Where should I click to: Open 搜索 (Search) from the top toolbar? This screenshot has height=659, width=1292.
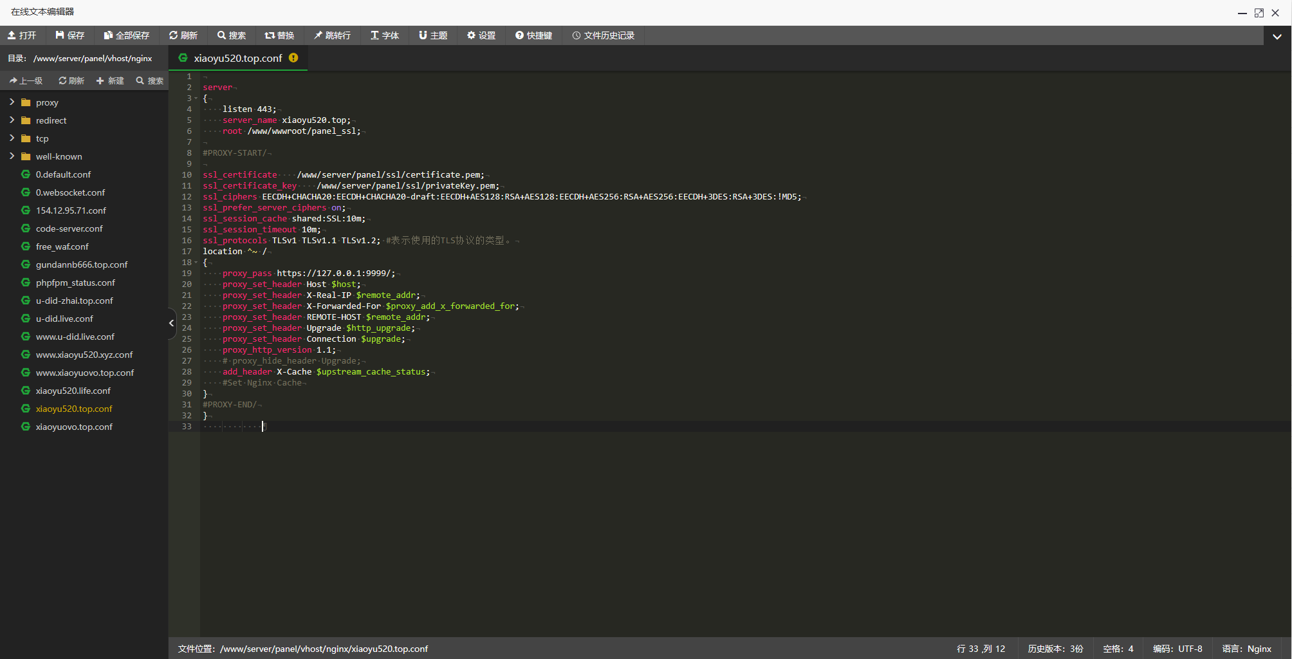click(x=232, y=35)
